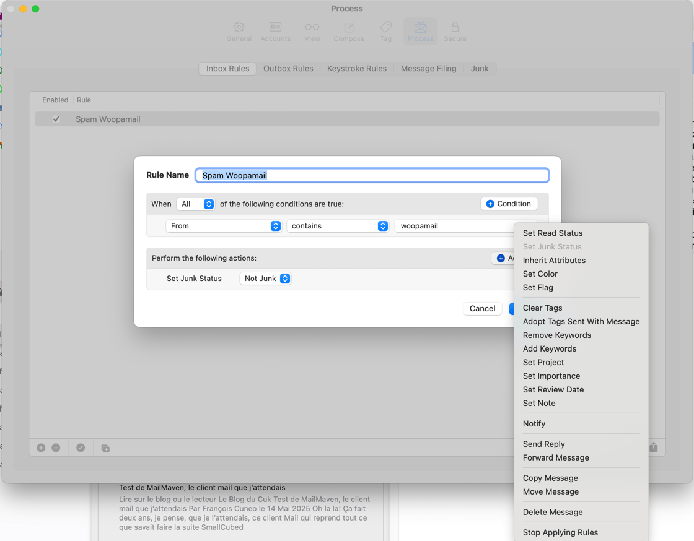This screenshot has width=694, height=541.
Task: Click the edit rule pencil icon
Action: coord(81,448)
